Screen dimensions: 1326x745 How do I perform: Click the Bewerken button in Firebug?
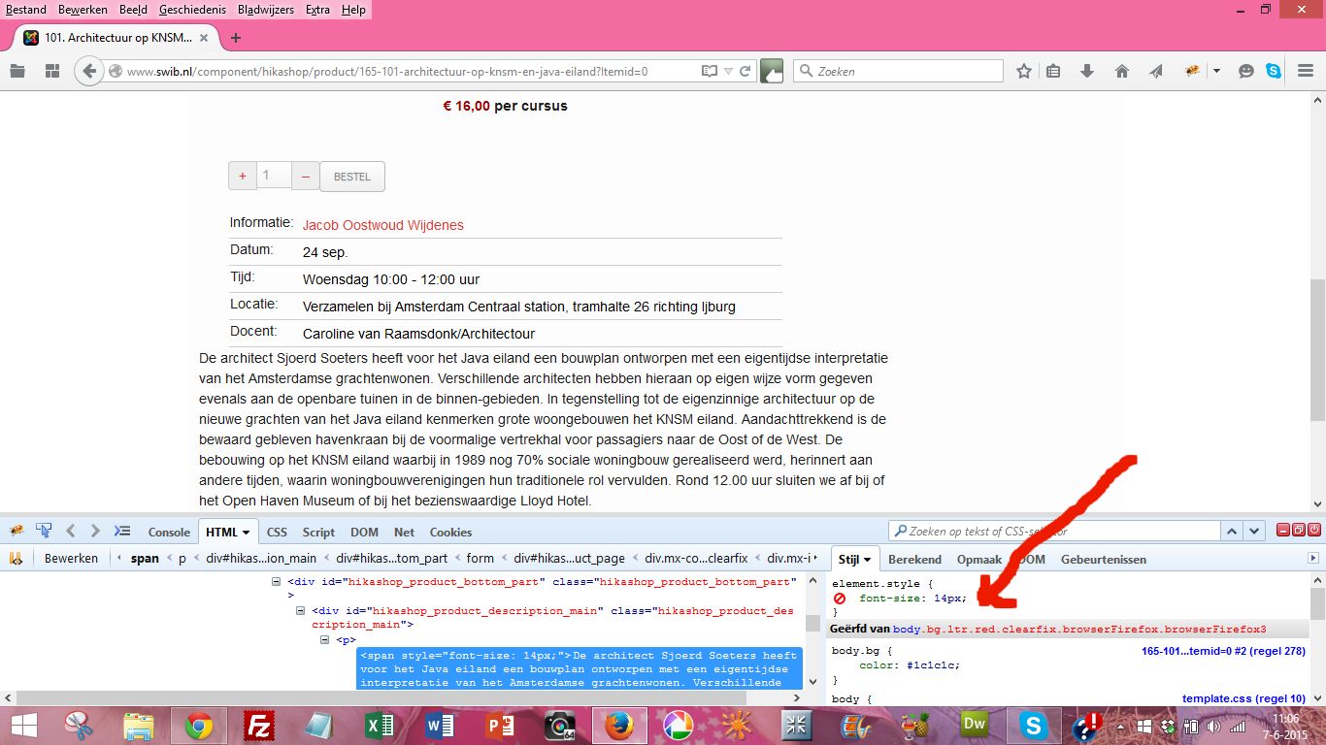pos(71,559)
